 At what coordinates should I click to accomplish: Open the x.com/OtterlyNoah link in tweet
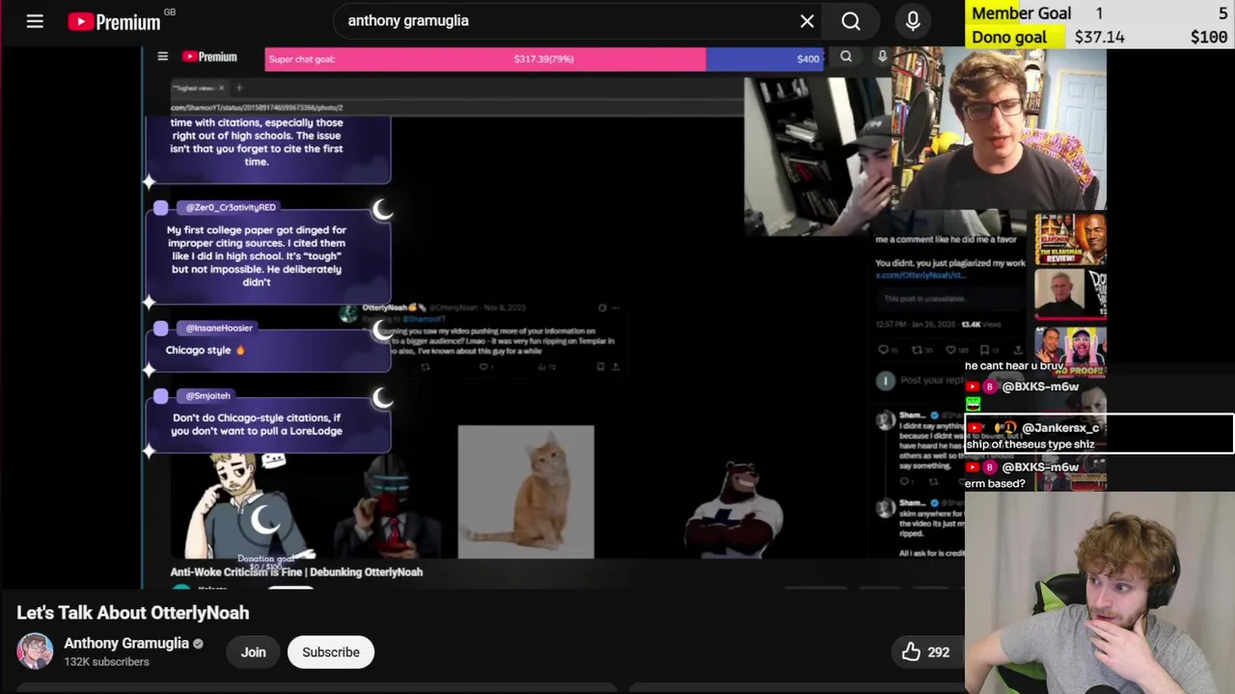[920, 275]
